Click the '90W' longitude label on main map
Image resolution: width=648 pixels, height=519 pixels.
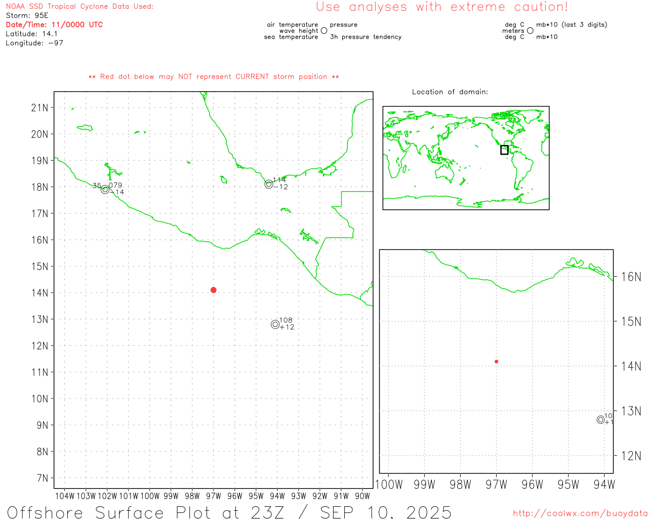pyautogui.click(x=362, y=496)
